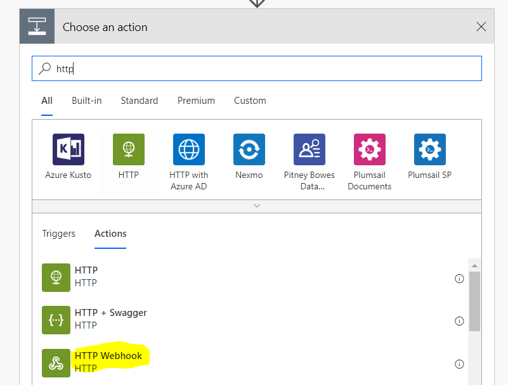Pick the Pitney Bowes Data connector
The width and height of the screenshot is (508, 385).
tap(309, 149)
